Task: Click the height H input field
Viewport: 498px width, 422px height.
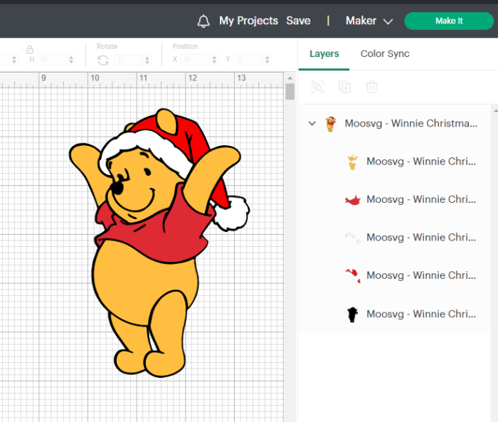Action: tap(53, 60)
